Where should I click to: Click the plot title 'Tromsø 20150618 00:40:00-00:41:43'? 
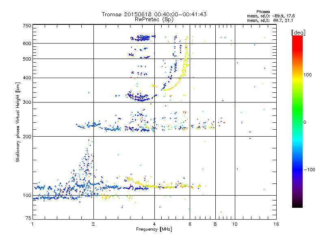[154, 14]
